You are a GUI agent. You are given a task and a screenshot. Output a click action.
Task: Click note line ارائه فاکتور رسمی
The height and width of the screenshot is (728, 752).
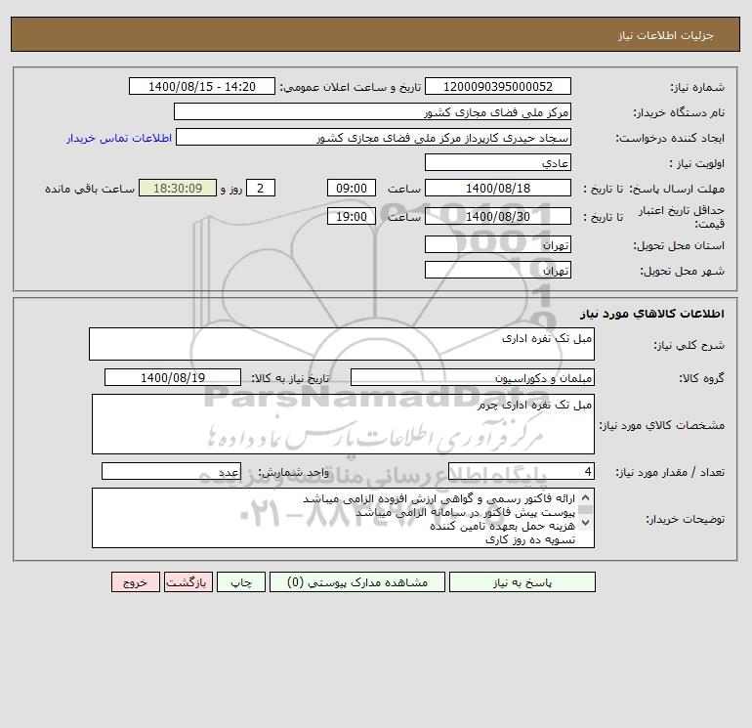(439, 498)
